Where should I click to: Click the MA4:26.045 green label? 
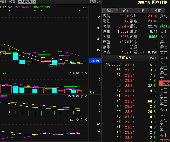click(x=42, y=7)
